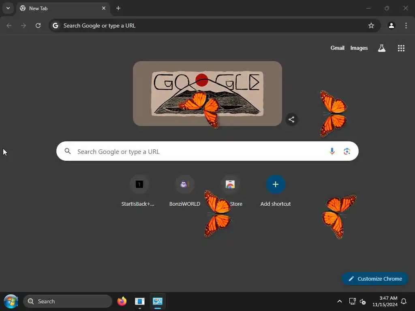Open the Windows Start button

[x=11, y=301]
